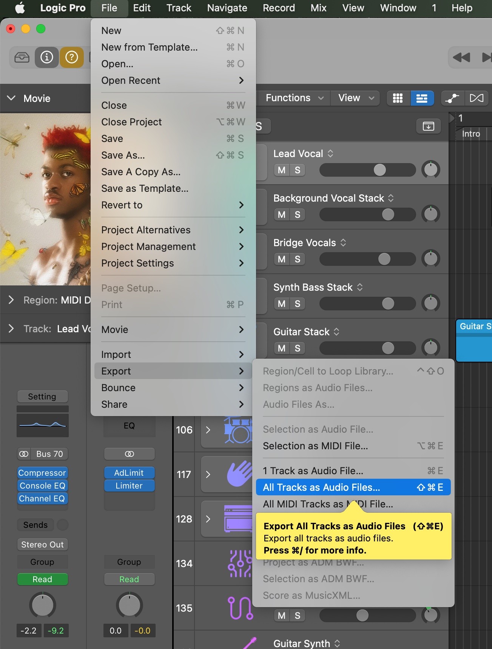Click the guitar icon for Guitar Synth track

click(250, 643)
